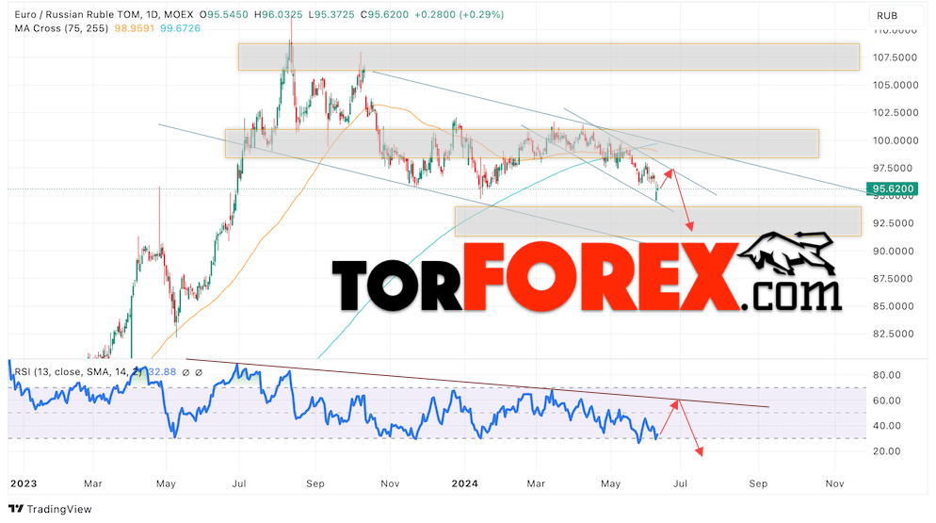Click the Mar label just after 2024
936x523 pixels.
[x=536, y=483]
